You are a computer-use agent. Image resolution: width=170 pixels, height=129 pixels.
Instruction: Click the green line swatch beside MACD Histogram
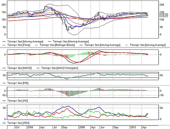click(x=38, y=68)
